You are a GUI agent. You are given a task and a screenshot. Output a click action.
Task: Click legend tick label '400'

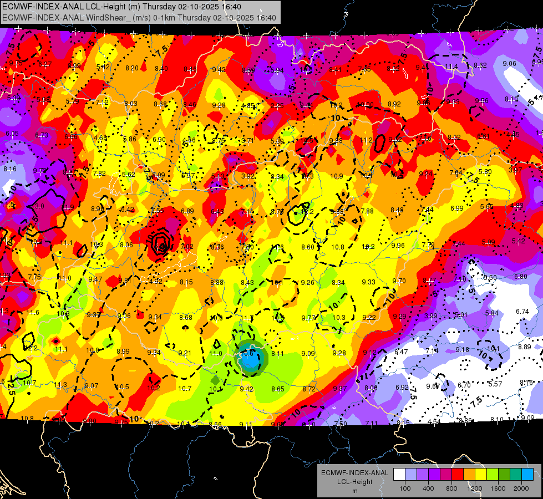pyautogui.click(x=428, y=488)
